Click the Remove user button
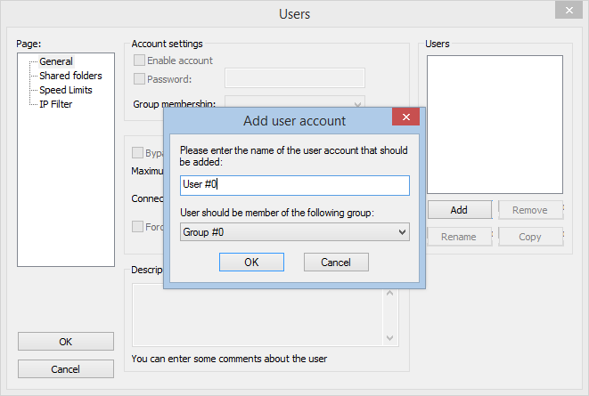The width and height of the screenshot is (589, 396). pos(530,210)
